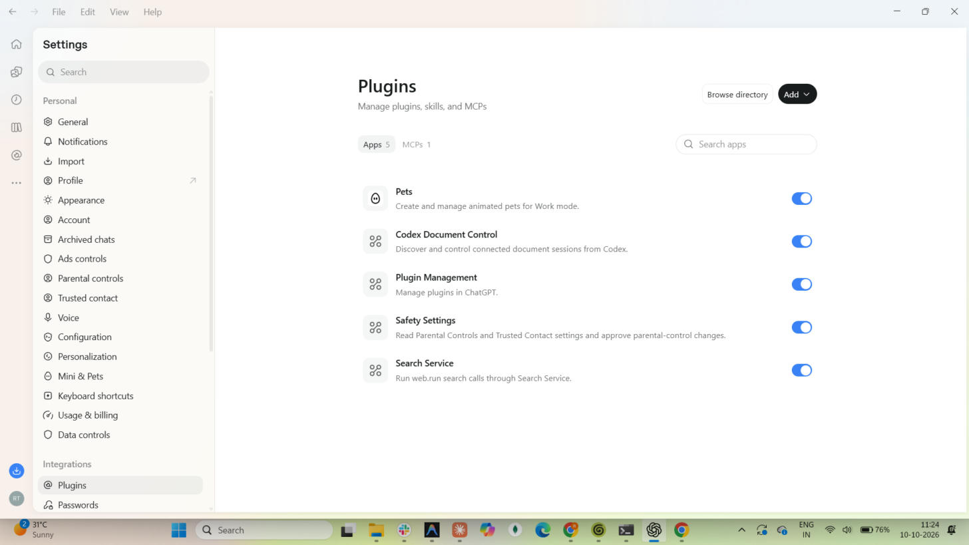Toggle the Plugin Management switch

pyautogui.click(x=801, y=284)
